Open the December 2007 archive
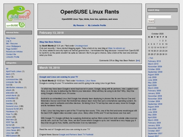Screen dimensions: 183x137 point(155,128)
